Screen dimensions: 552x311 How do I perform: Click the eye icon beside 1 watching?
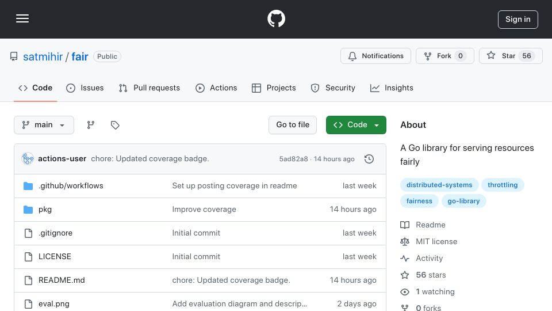405,292
